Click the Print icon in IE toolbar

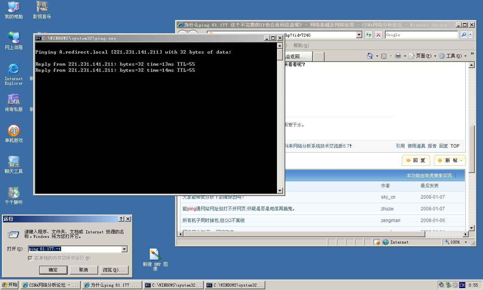tap(398, 56)
